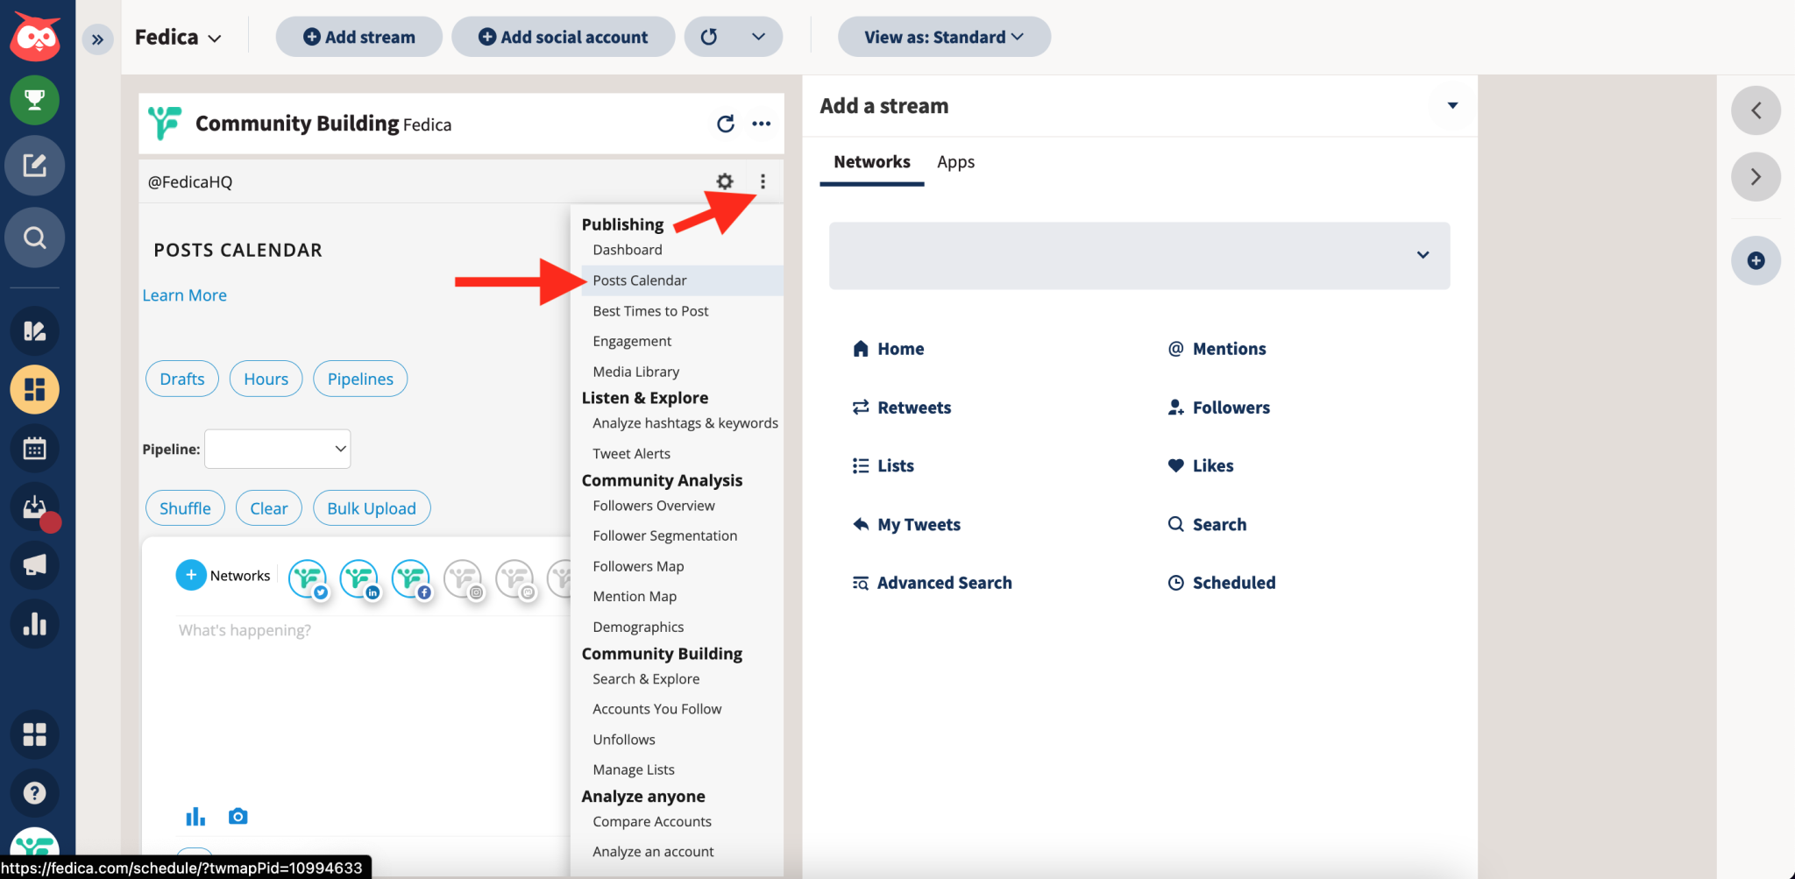Click inside the What's happening text field
1795x879 pixels.
coord(351,630)
